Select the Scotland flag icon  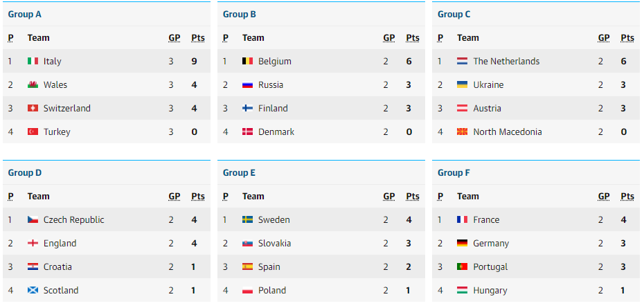click(x=33, y=290)
